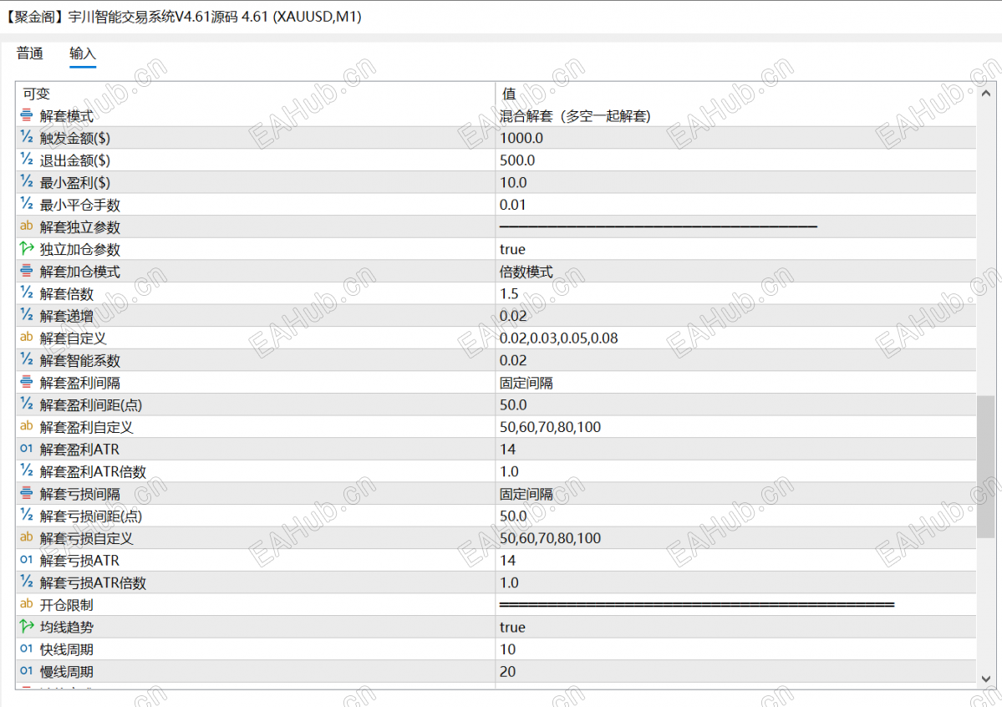Click the enum icon beside 解套亏损间隔
The width and height of the screenshot is (1002, 707).
pyautogui.click(x=26, y=493)
